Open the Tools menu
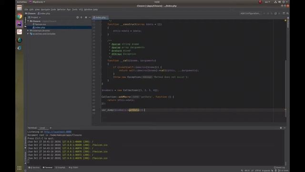This screenshot has height=172, width=305. click(75, 10)
